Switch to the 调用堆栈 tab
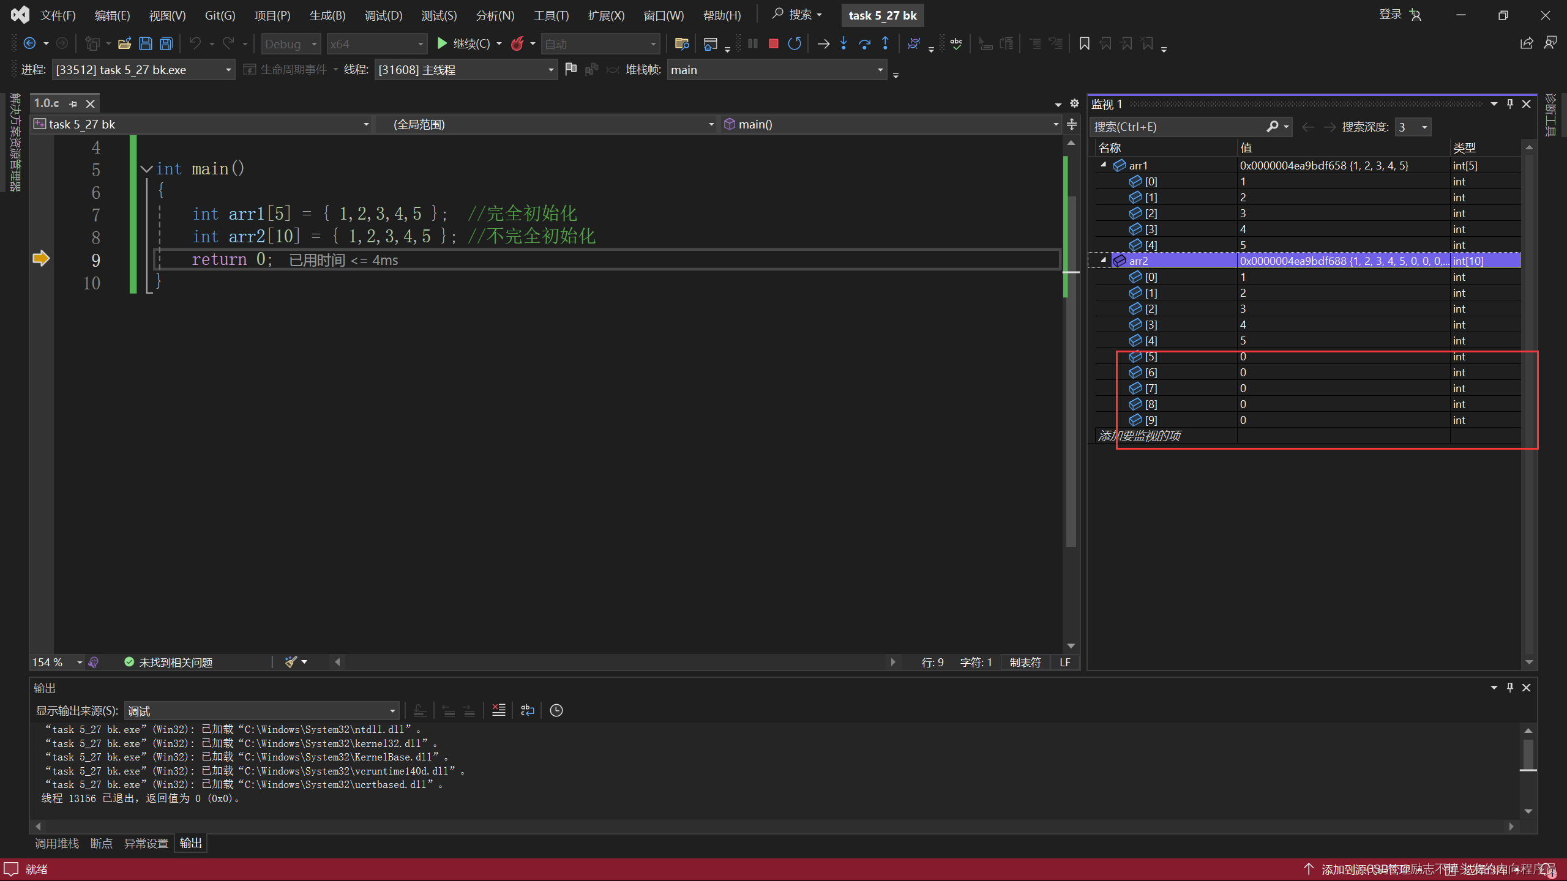This screenshot has height=881, width=1567. coord(57,843)
